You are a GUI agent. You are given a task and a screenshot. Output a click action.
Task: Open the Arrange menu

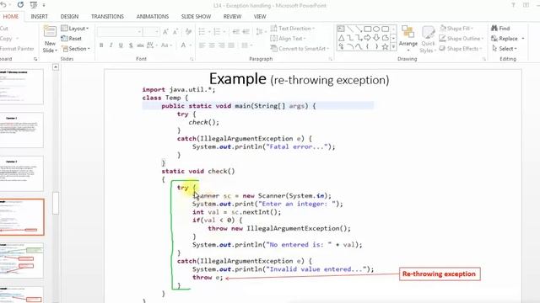[408, 39]
